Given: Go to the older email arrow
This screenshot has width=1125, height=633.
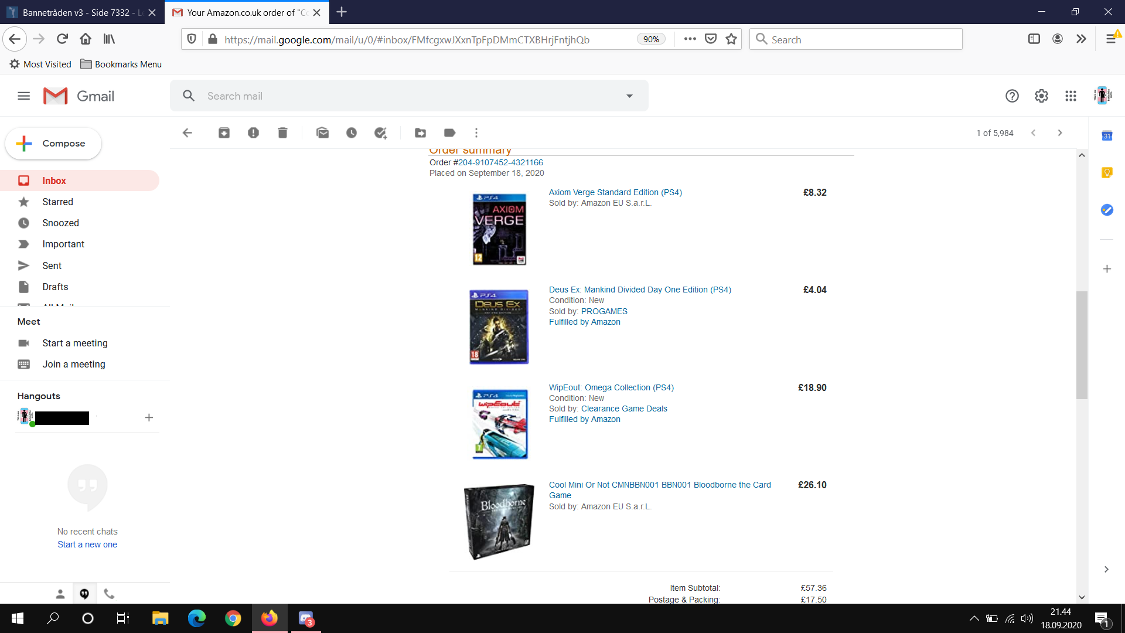Looking at the screenshot, I should 1060,133.
